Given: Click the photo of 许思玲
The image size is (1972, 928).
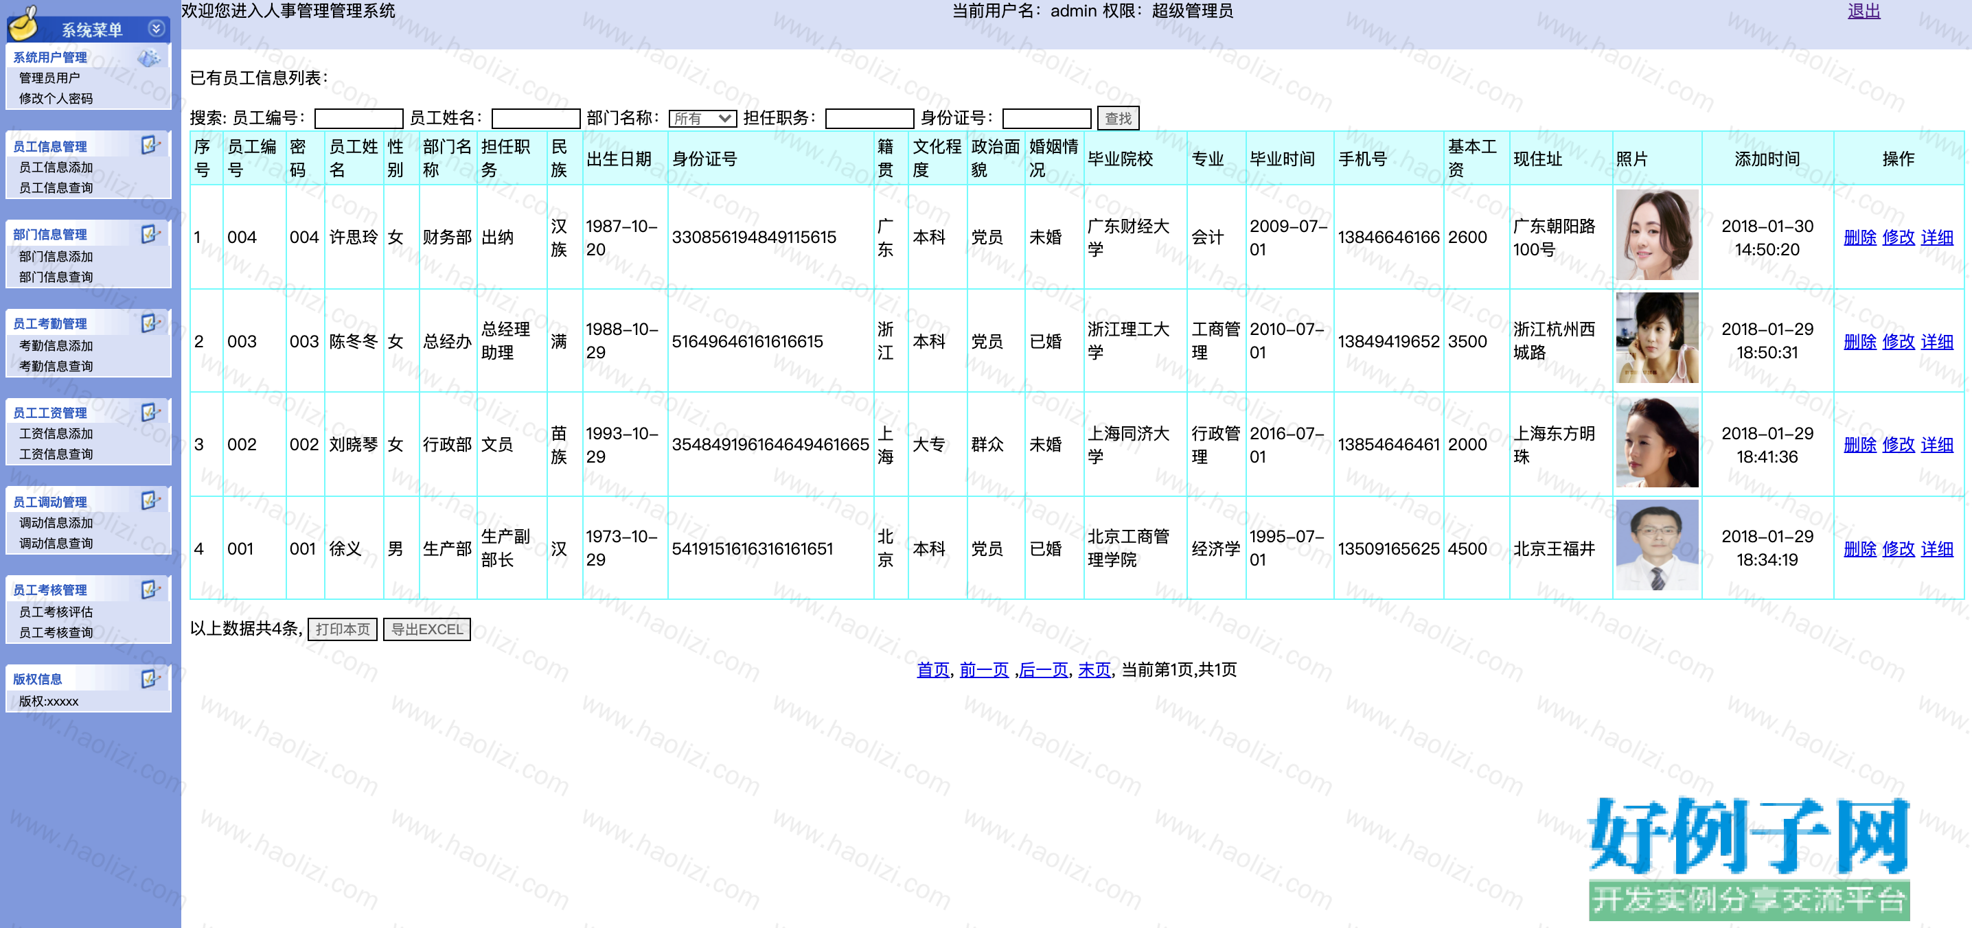Looking at the screenshot, I should pyautogui.click(x=1657, y=235).
